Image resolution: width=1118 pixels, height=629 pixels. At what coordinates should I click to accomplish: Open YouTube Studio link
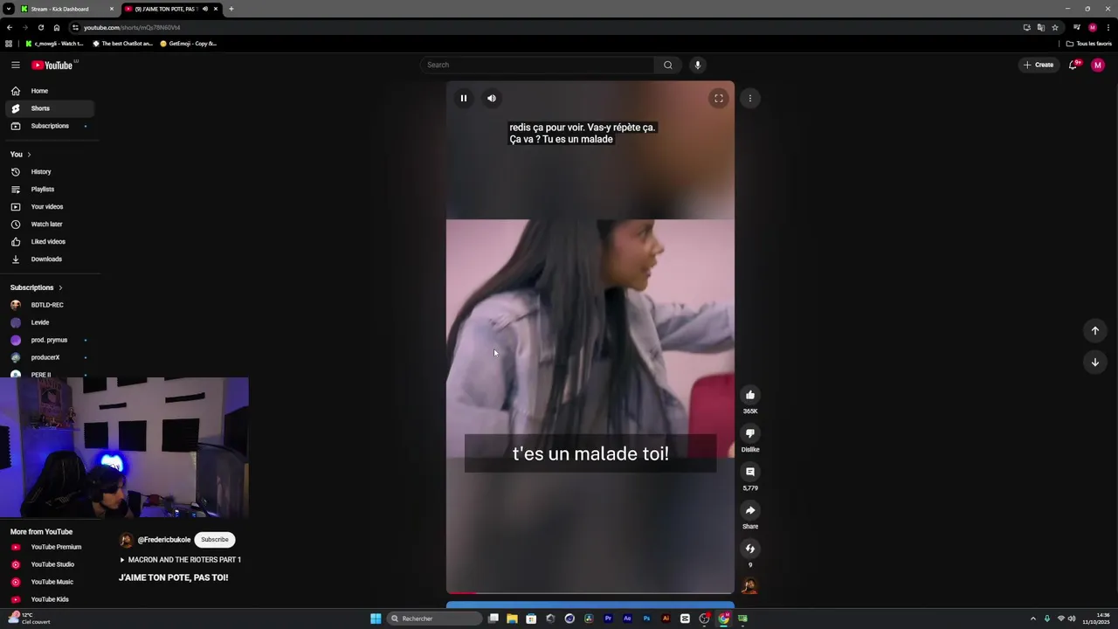[50, 564]
